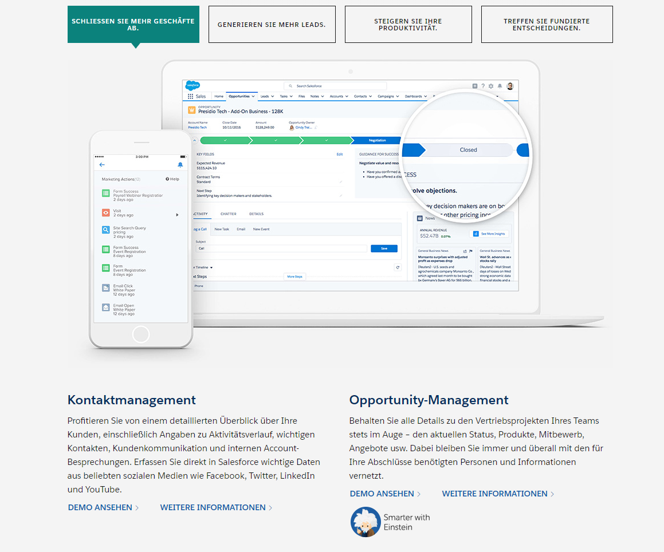664x552 pixels.
Task: Click the app launcher grid icon beside Sales
Action: tap(190, 96)
